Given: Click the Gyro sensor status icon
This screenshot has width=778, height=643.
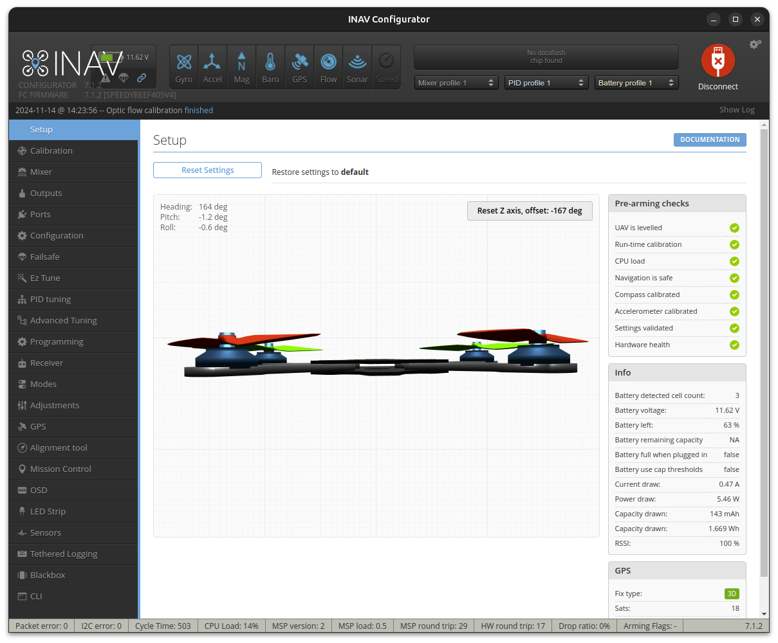Looking at the screenshot, I should [184, 67].
